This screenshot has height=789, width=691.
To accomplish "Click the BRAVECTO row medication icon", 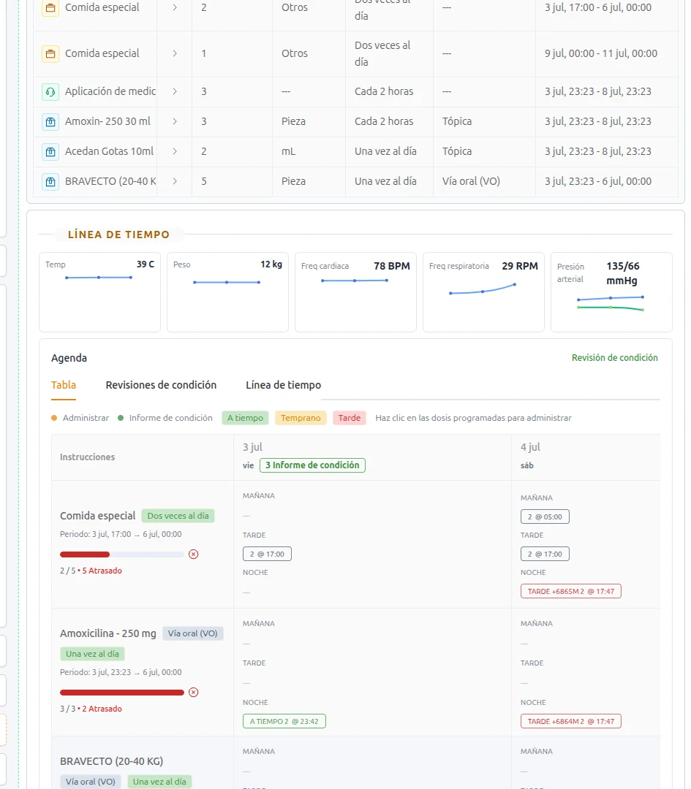I will [50, 181].
